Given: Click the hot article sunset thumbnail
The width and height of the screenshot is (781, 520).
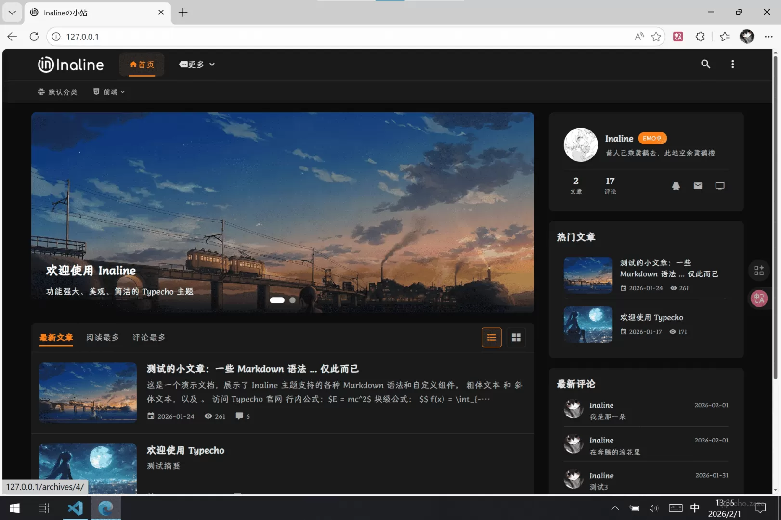Looking at the screenshot, I should click(588, 275).
